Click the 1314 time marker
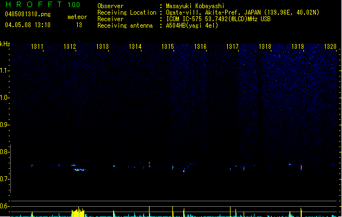The image size is (342, 217). (135, 47)
